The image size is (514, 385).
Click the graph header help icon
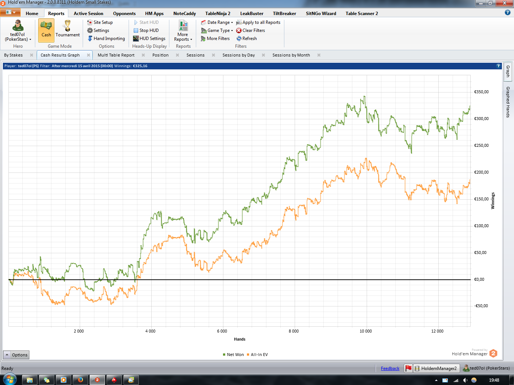point(499,66)
